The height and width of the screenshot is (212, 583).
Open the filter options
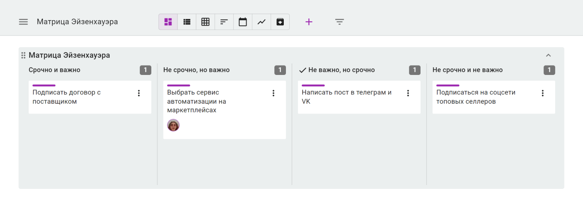[x=340, y=22]
